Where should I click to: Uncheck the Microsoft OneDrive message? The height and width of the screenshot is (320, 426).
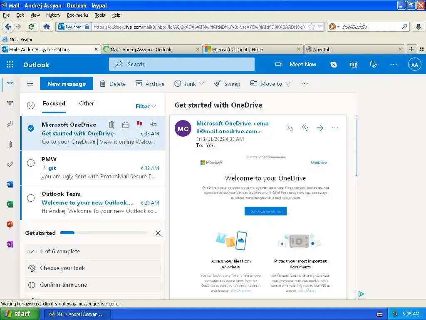tap(31, 128)
